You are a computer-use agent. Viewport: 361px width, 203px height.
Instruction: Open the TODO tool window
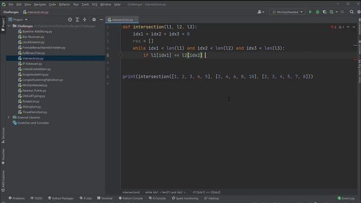tap(36, 198)
